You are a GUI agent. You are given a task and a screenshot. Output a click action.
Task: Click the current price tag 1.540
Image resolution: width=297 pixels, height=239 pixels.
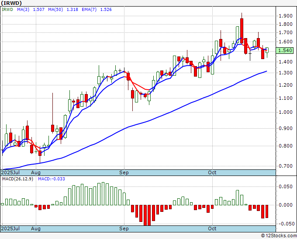pyautogui.click(x=285, y=50)
